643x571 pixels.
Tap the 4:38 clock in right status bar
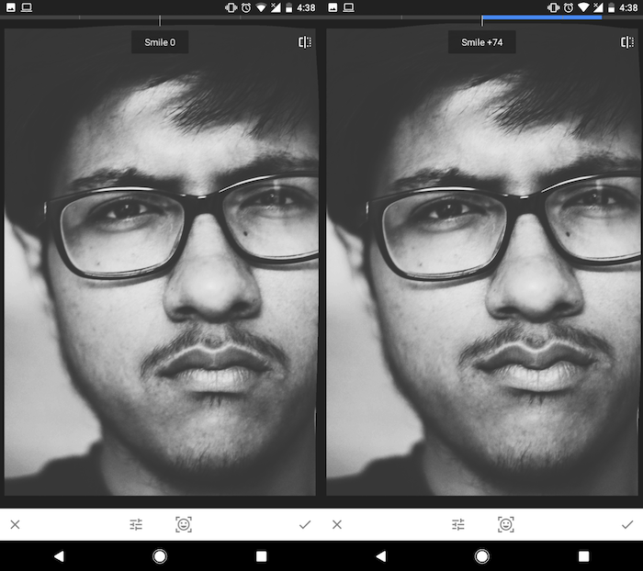point(628,7)
